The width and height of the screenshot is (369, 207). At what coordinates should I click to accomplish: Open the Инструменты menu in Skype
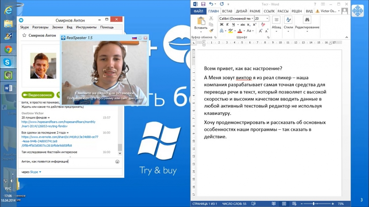86,27
